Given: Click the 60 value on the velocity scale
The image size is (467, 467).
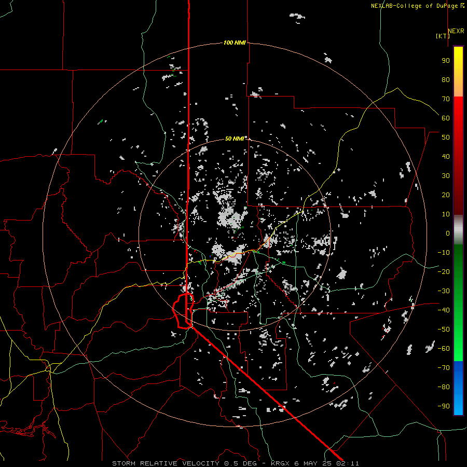Looking at the screenshot, I should click(446, 118).
